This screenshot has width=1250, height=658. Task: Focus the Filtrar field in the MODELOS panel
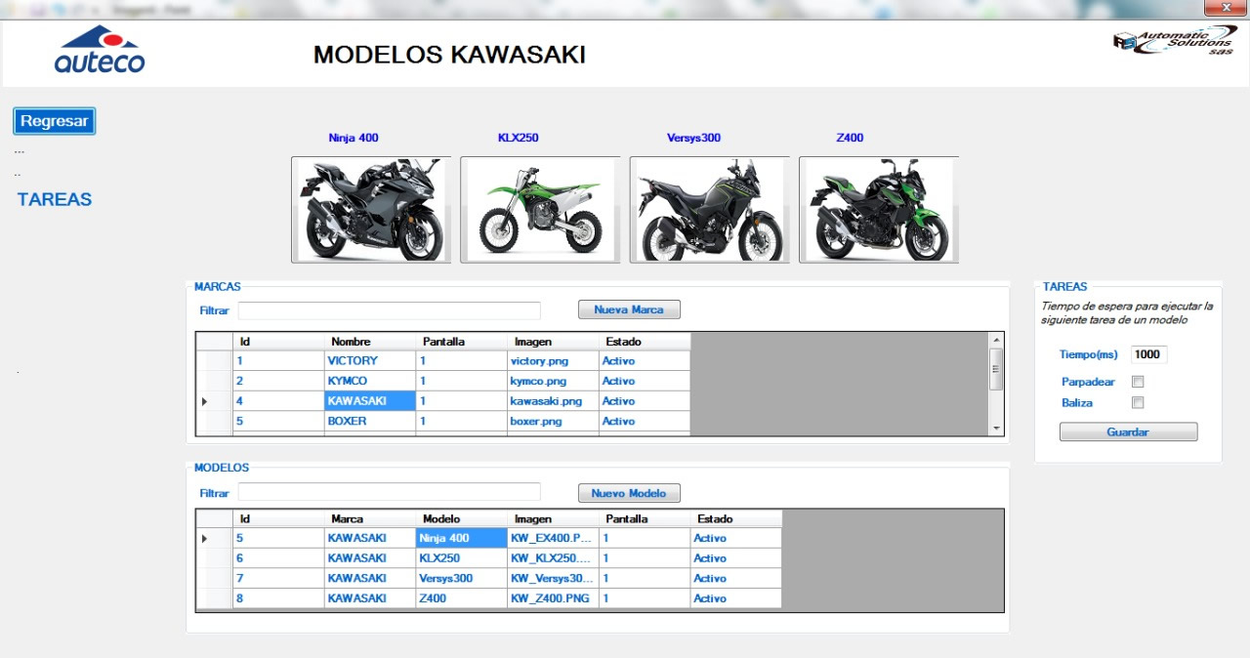(389, 492)
